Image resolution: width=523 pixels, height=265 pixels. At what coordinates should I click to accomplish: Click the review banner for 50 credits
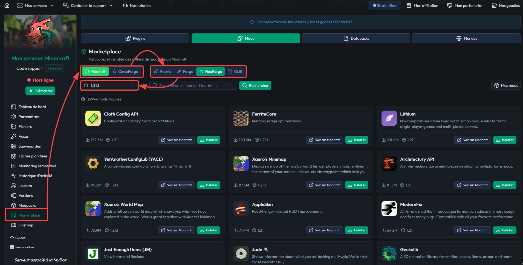click(301, 22)
